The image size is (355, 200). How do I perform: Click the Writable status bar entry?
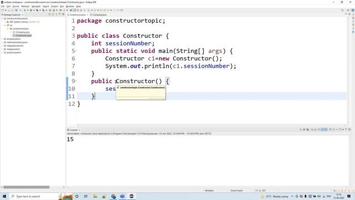click(209, 191)
